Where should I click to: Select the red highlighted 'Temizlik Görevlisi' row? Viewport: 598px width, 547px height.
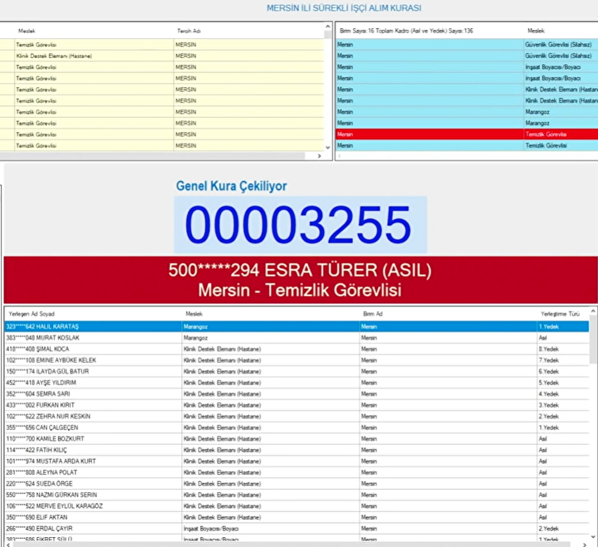(467, 134)
